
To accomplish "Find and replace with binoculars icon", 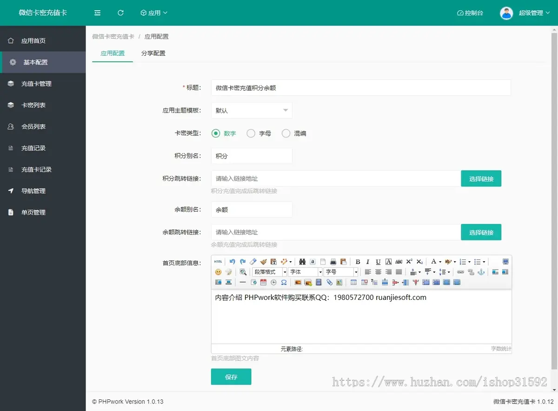I will [x=302, y=262].
